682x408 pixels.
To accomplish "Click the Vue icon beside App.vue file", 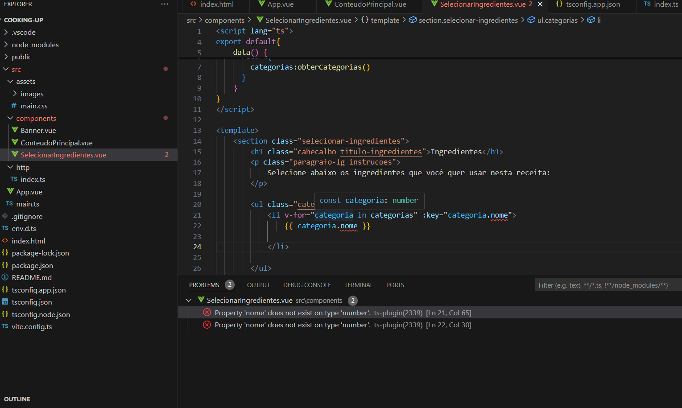I will point(11,192).
